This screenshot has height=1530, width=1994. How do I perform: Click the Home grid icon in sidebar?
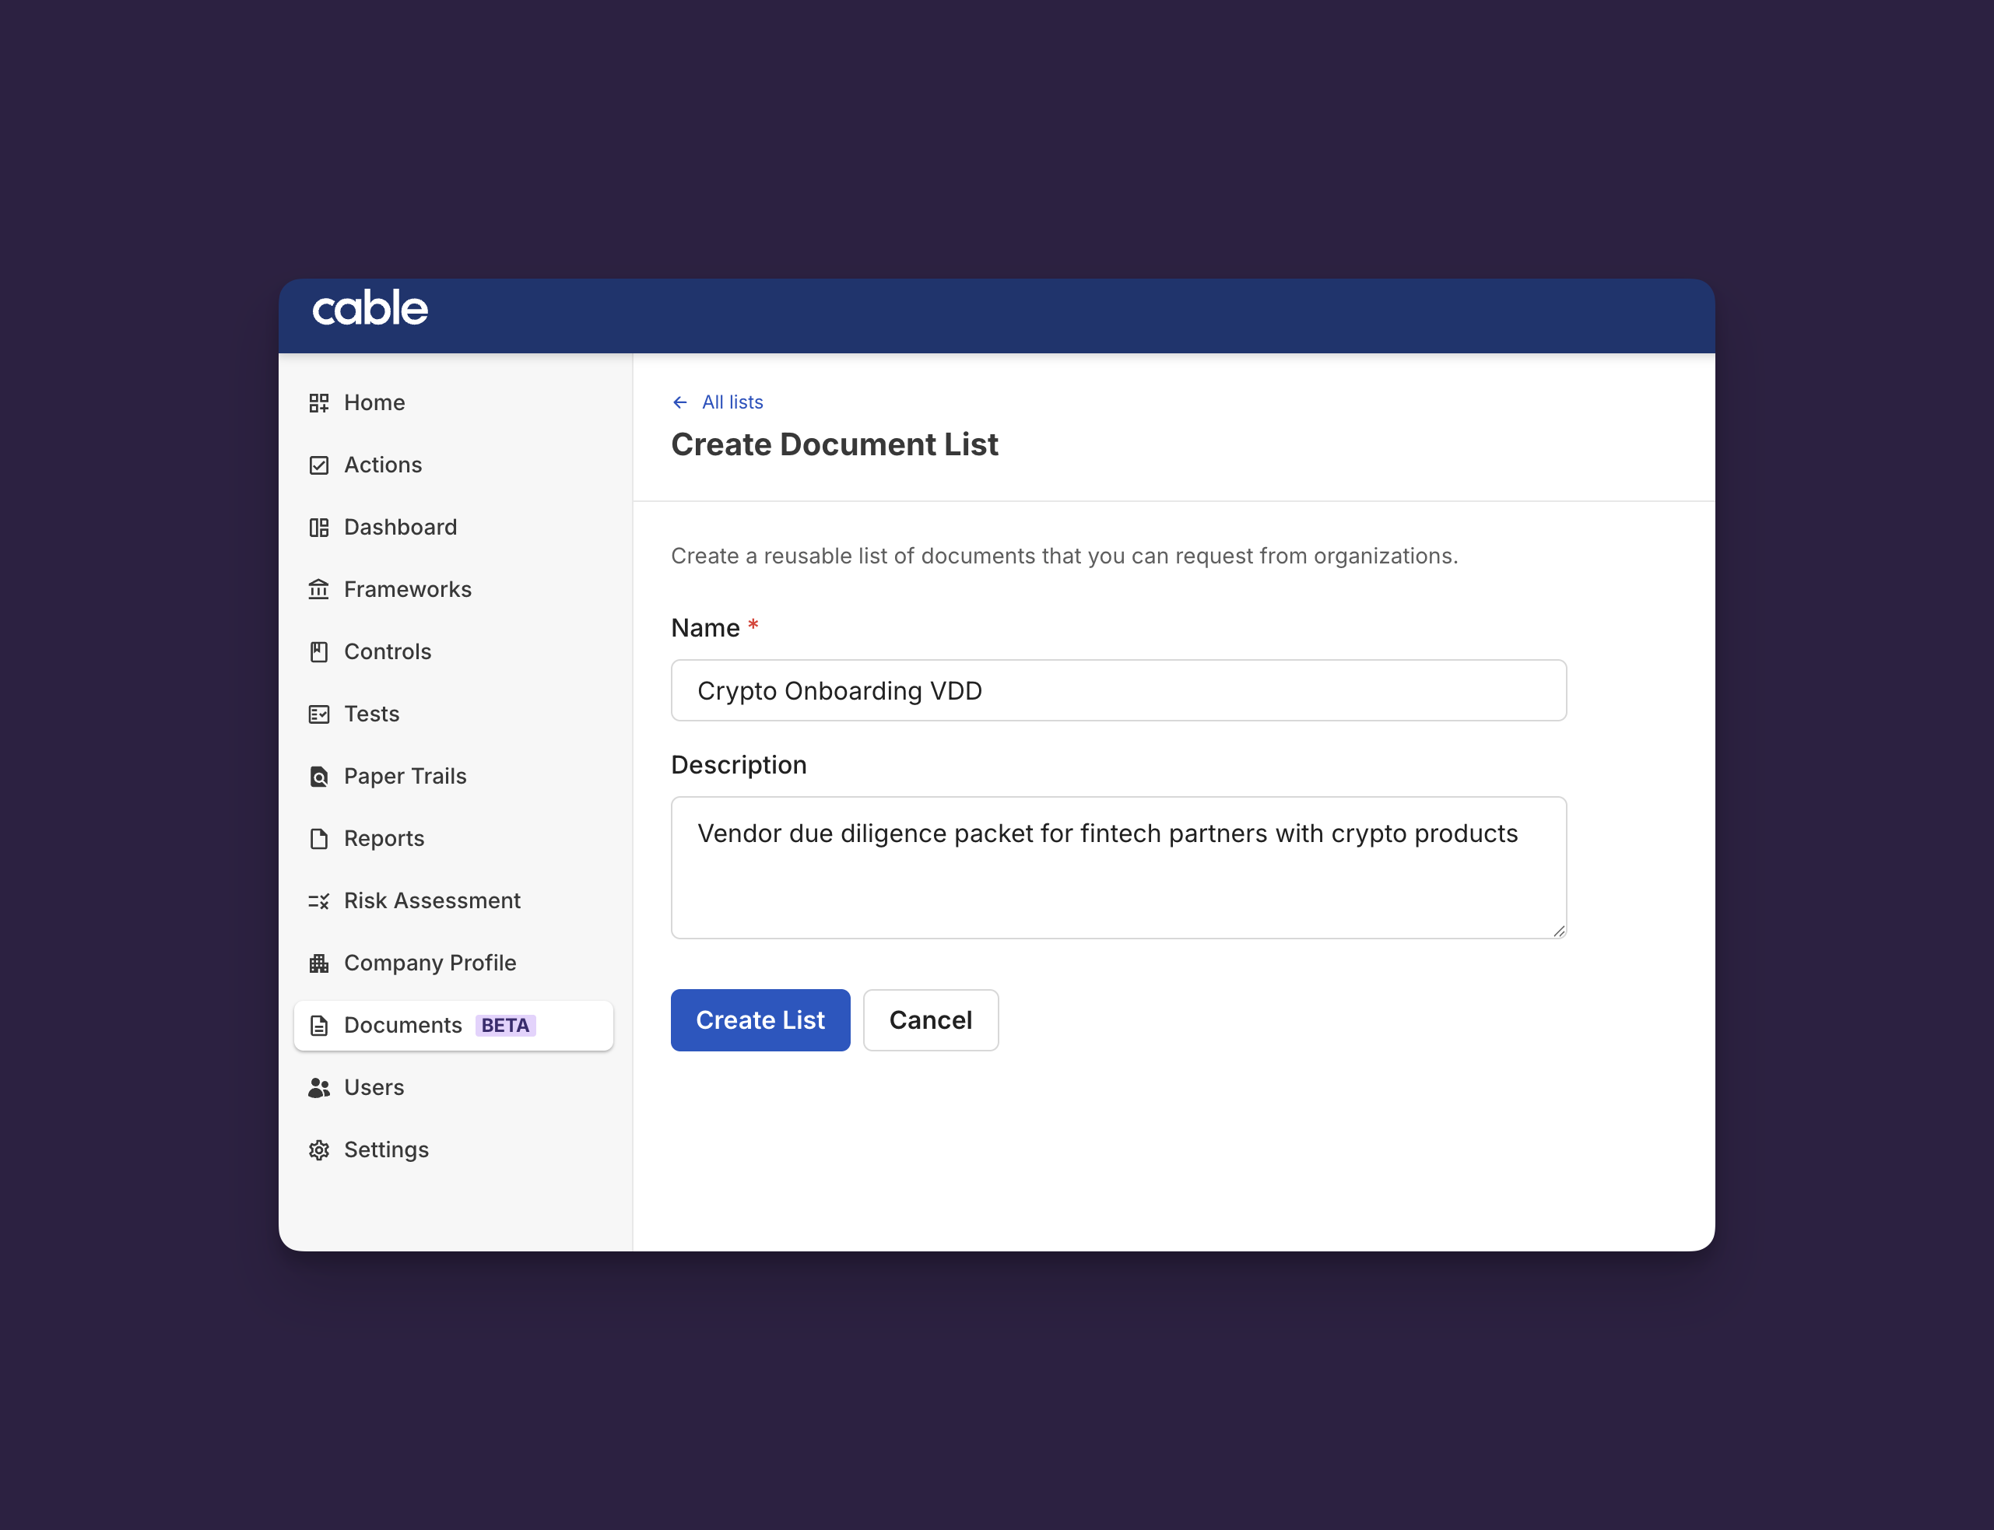tap(319, 402)
